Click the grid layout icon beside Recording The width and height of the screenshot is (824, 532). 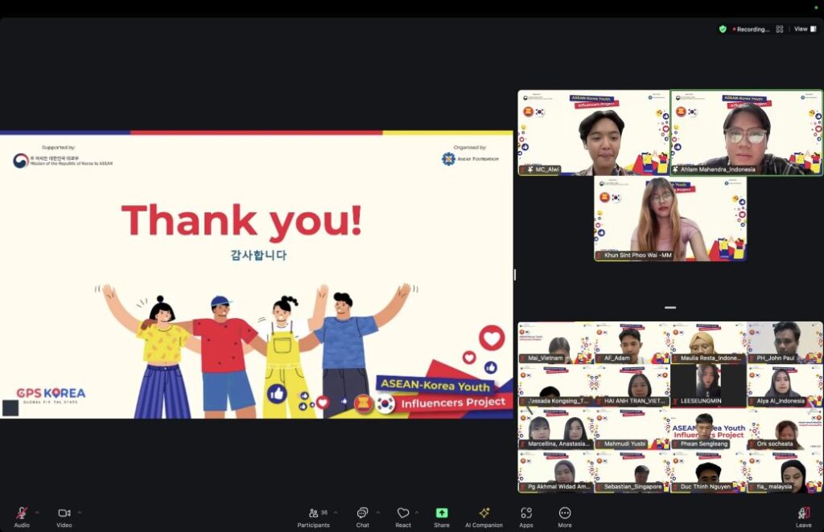click(x=780, y=29)
